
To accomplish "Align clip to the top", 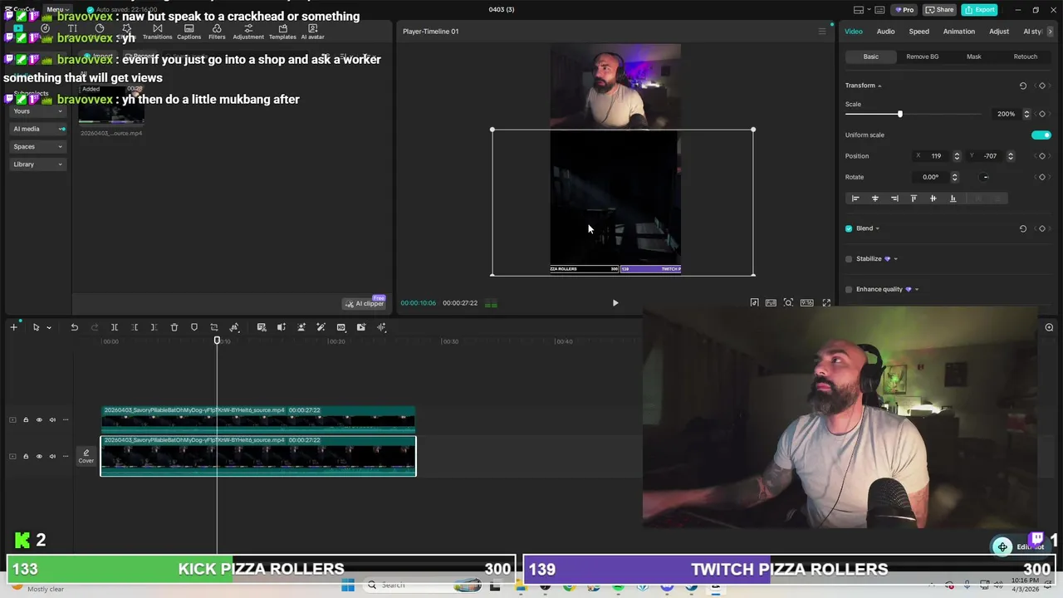I will [914, 199].
